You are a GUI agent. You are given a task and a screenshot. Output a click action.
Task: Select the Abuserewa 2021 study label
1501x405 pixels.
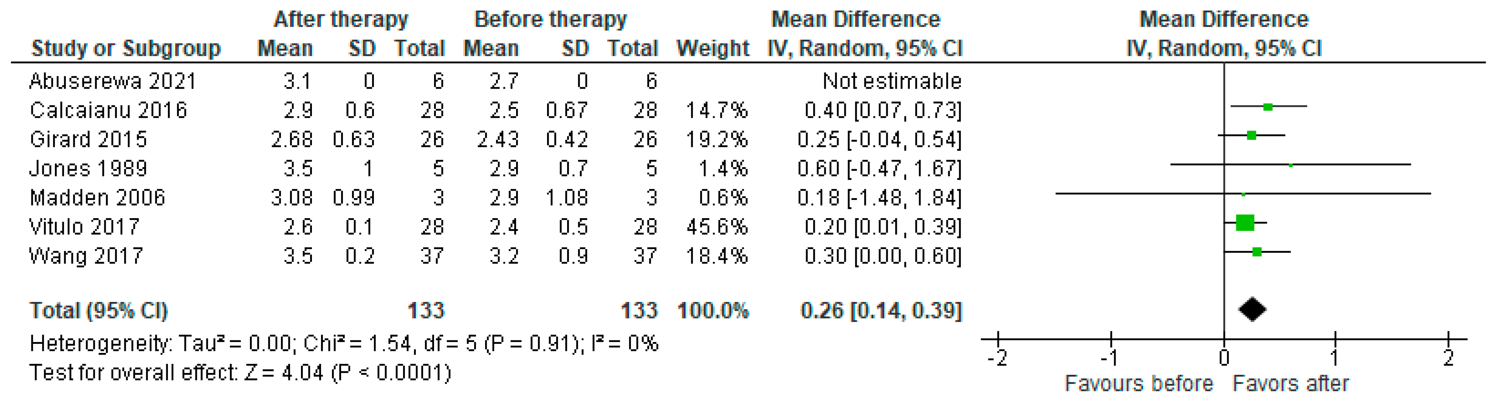(x=112, y=81)
